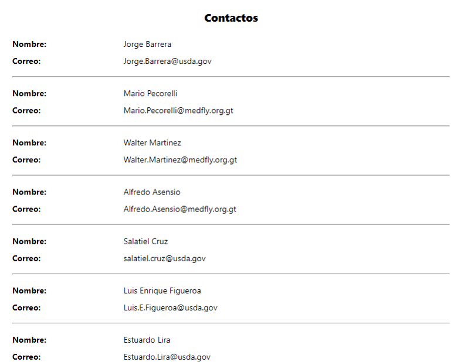Select the name Salatiel Cruz
454x362 pixels.
tap(145, 241)
